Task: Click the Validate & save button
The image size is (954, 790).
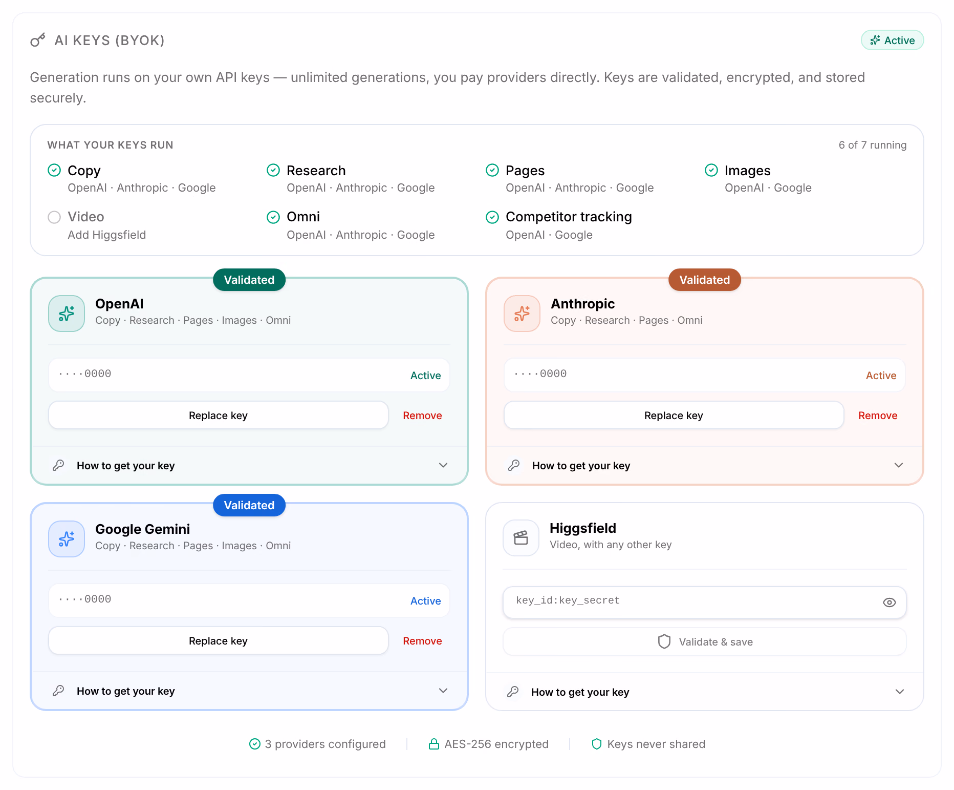Action: (705, 642)
